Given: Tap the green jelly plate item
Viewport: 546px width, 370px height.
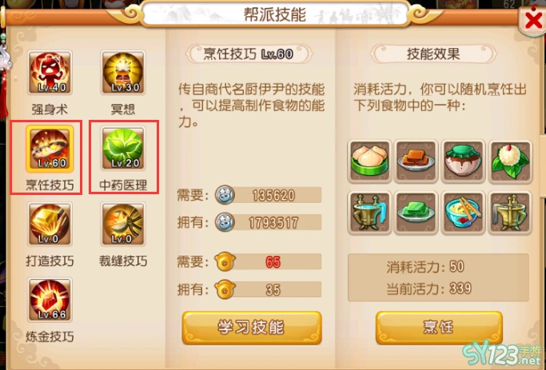Looking at the screenshot, I should click(416, 213).
